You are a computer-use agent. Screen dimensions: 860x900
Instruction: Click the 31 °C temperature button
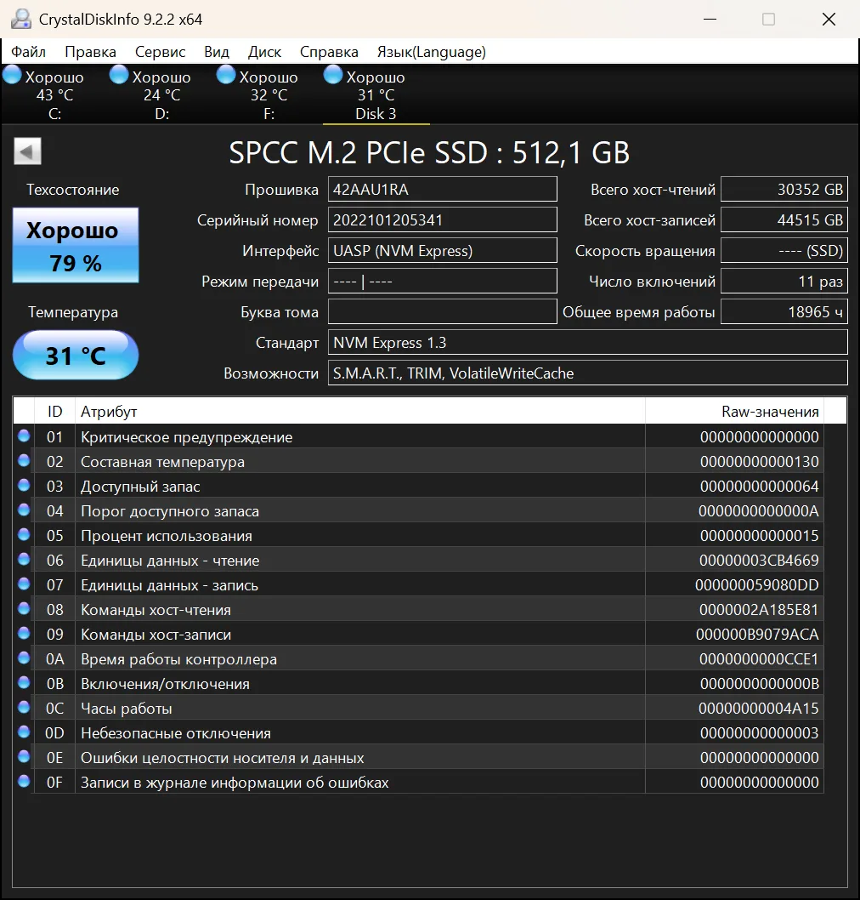pyautogui.click(x=76, y=355)
